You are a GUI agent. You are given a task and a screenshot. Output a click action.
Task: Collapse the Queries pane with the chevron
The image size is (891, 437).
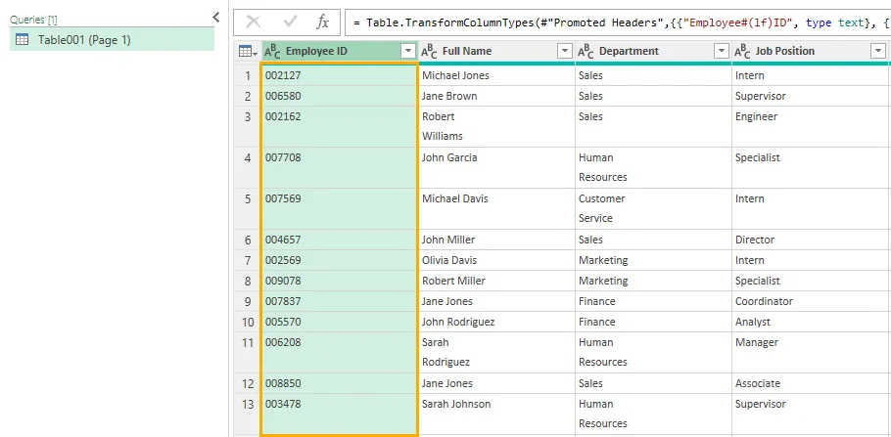point(216,18)
